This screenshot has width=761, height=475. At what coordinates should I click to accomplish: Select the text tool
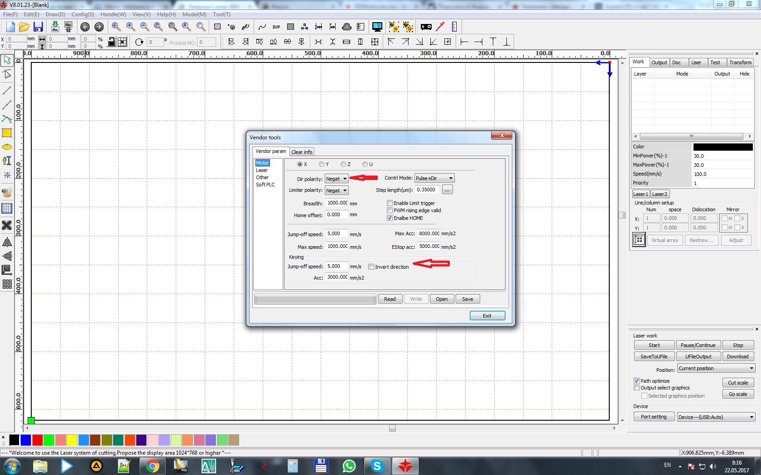(7, 161)
